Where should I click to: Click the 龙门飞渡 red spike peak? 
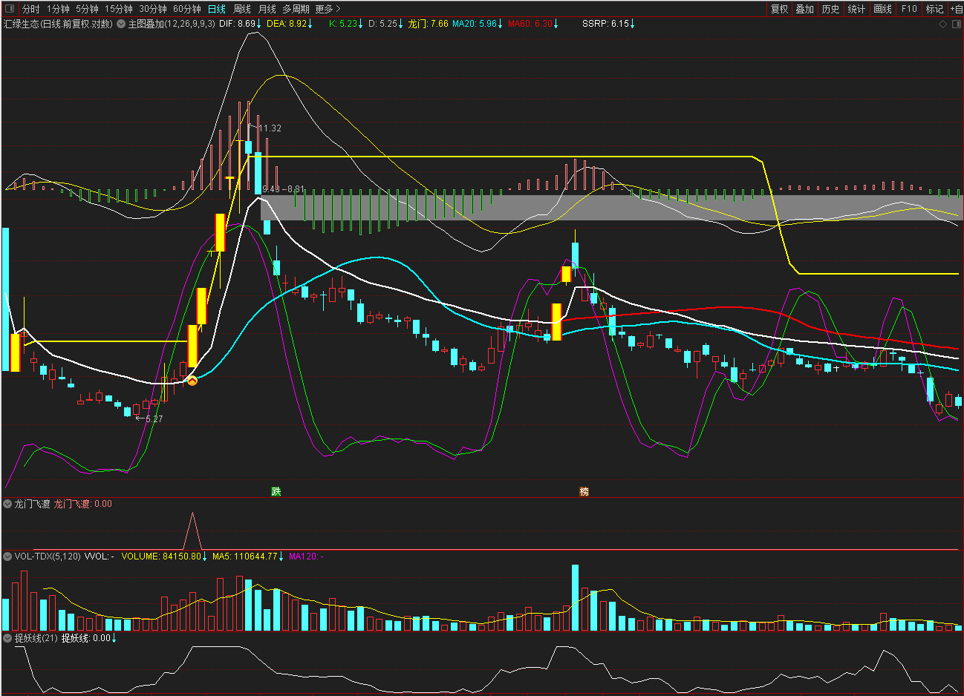pyautogui.click(x=192, y=515)
